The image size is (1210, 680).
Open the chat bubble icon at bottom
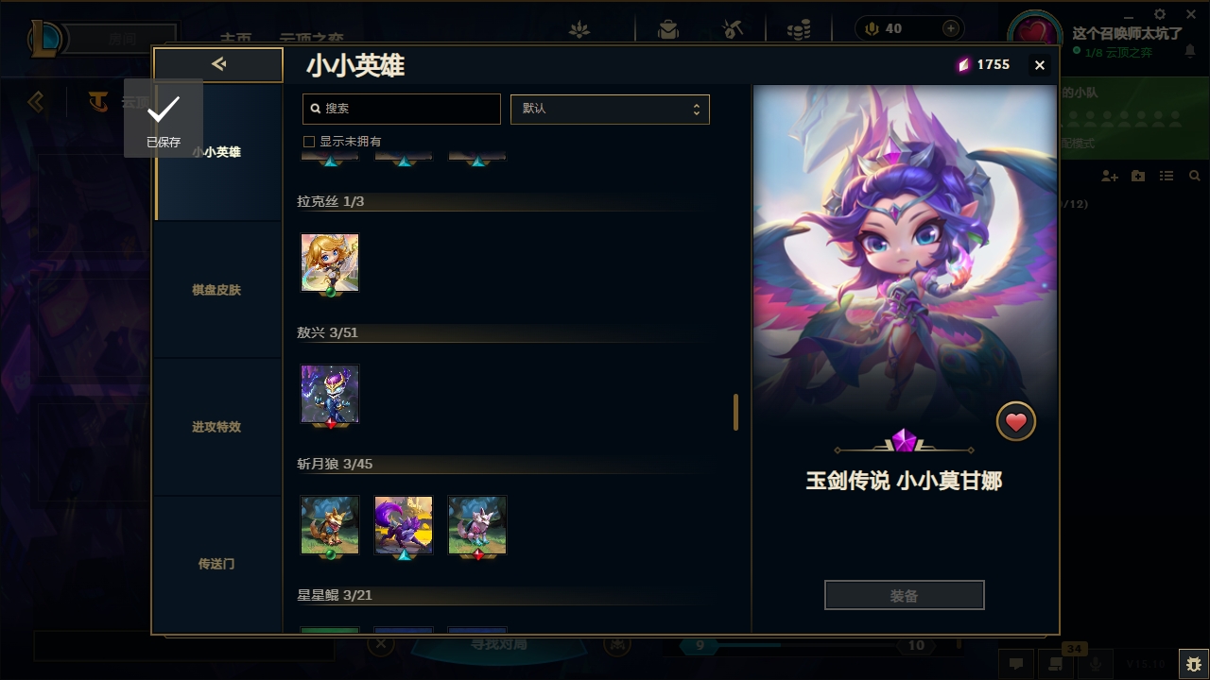point(1016,664)
